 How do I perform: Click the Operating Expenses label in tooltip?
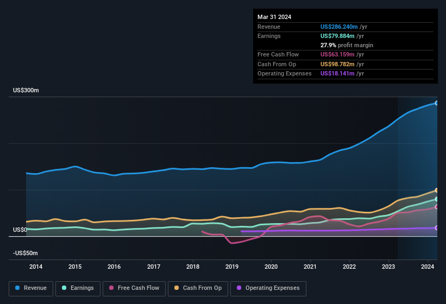point(285,74)
